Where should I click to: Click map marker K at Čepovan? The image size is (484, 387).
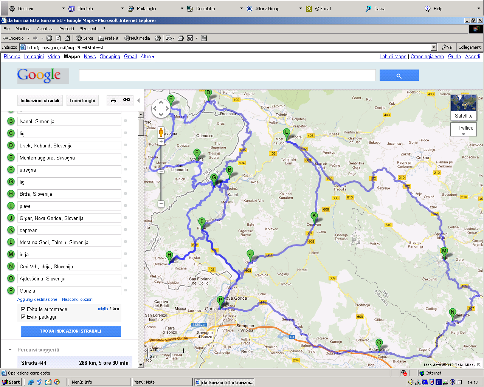pos(314,218)
